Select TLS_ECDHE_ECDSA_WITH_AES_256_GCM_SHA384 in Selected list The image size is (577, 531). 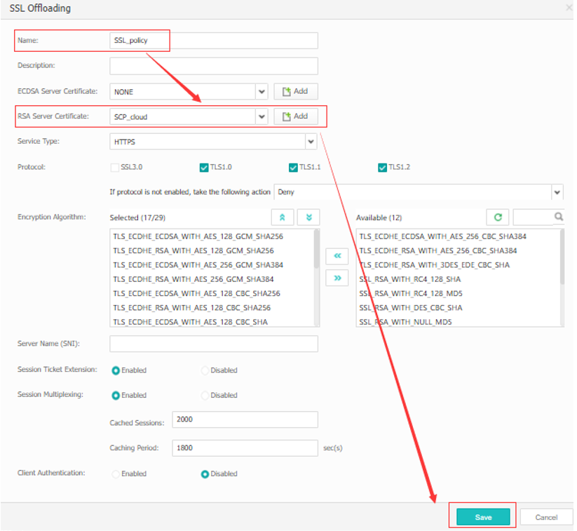198,265
